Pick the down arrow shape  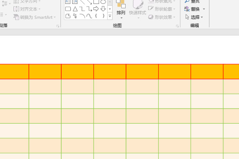[x=103, y=9]
